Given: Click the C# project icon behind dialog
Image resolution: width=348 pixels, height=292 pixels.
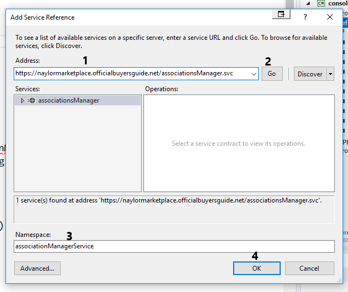Looking at the screenshot, I should (x=321, y=3).
